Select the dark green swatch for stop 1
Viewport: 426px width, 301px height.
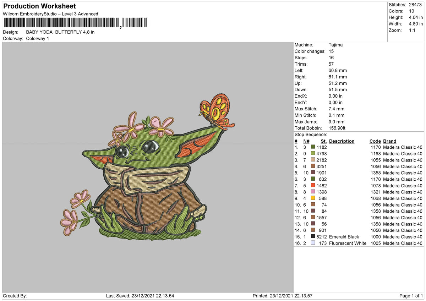tap(313, 147)
